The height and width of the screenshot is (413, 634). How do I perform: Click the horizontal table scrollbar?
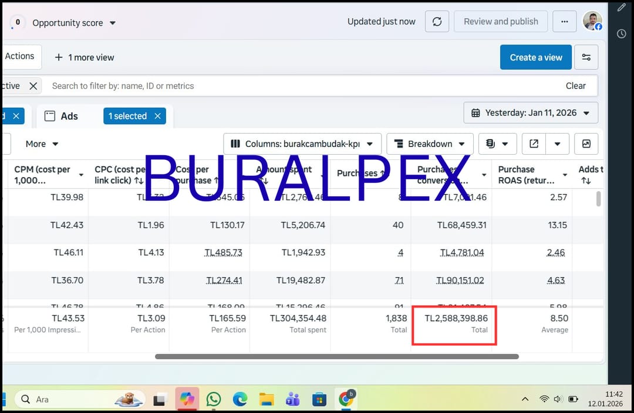coord(337,357)
